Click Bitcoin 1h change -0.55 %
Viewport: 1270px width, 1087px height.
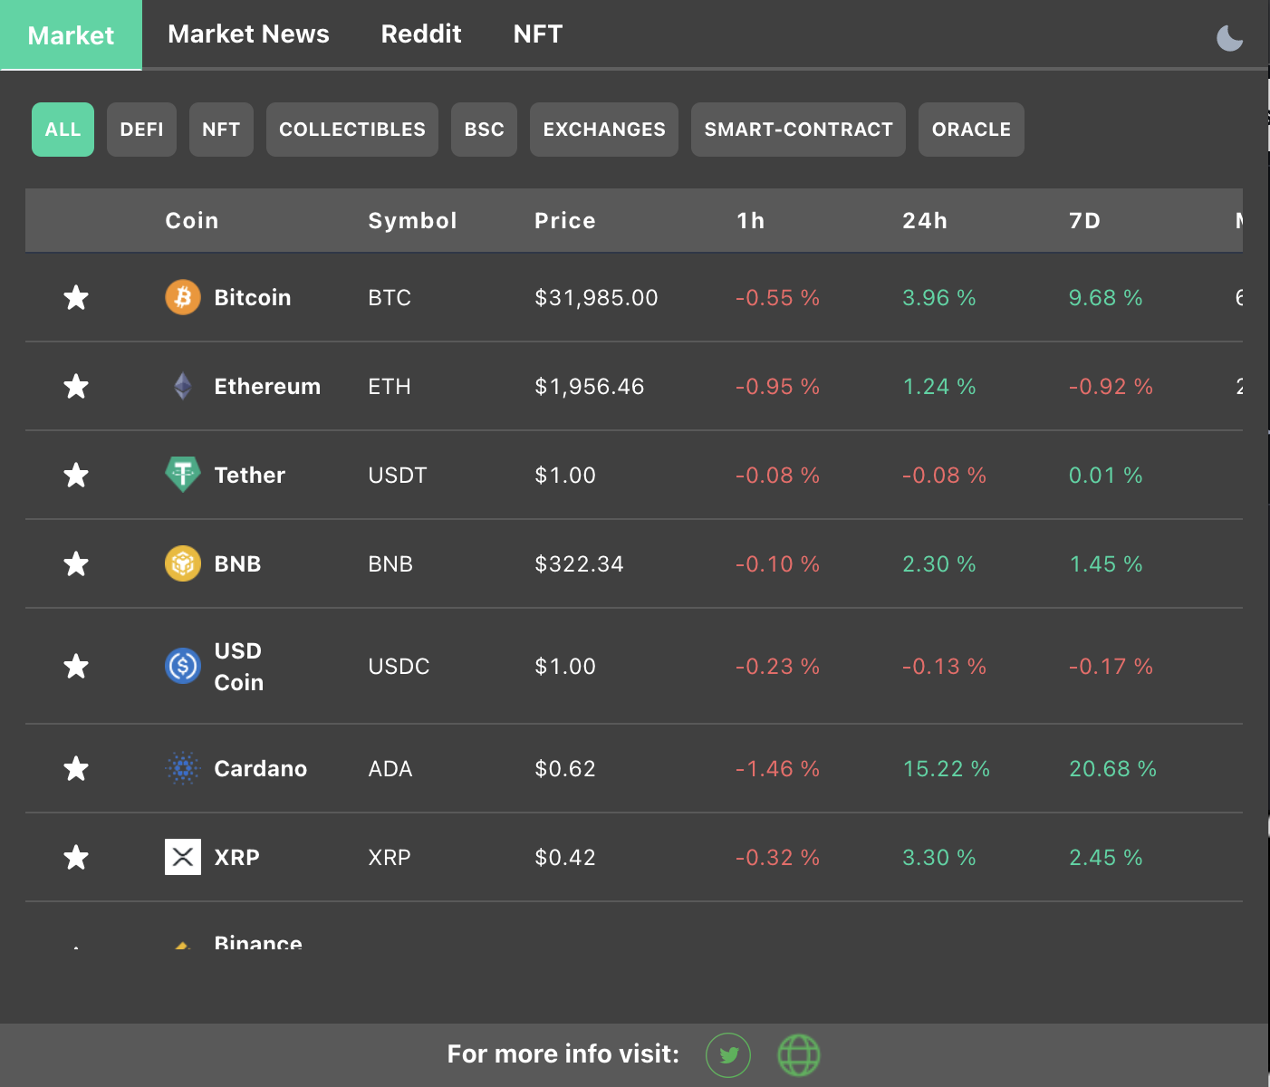(777, 297)
